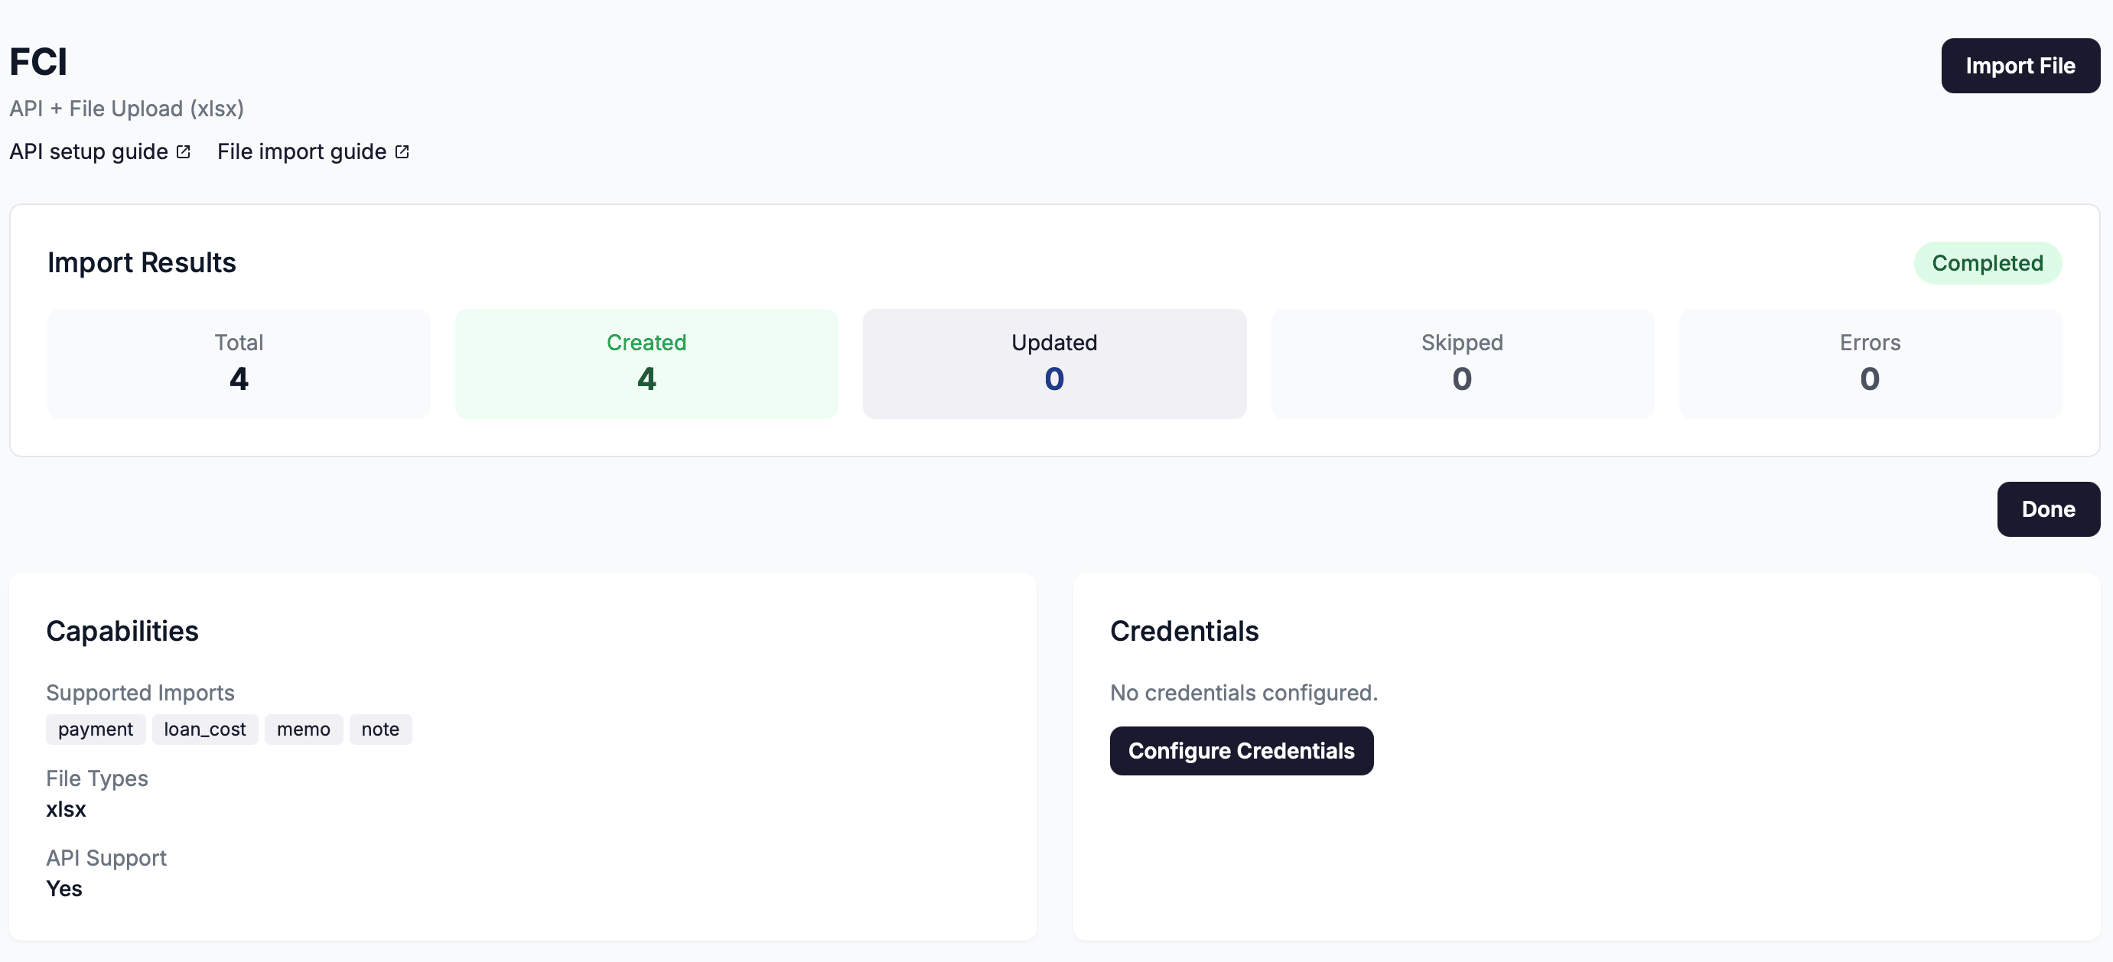Select the Skipped 0 result card
Image resolution: width=2113 pixels, height=962 pixels.
click(1462, 363)
